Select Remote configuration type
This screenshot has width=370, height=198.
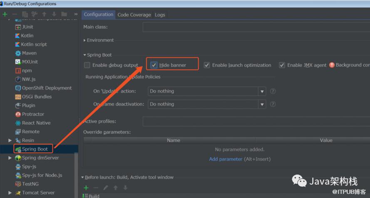pos(27,131)
